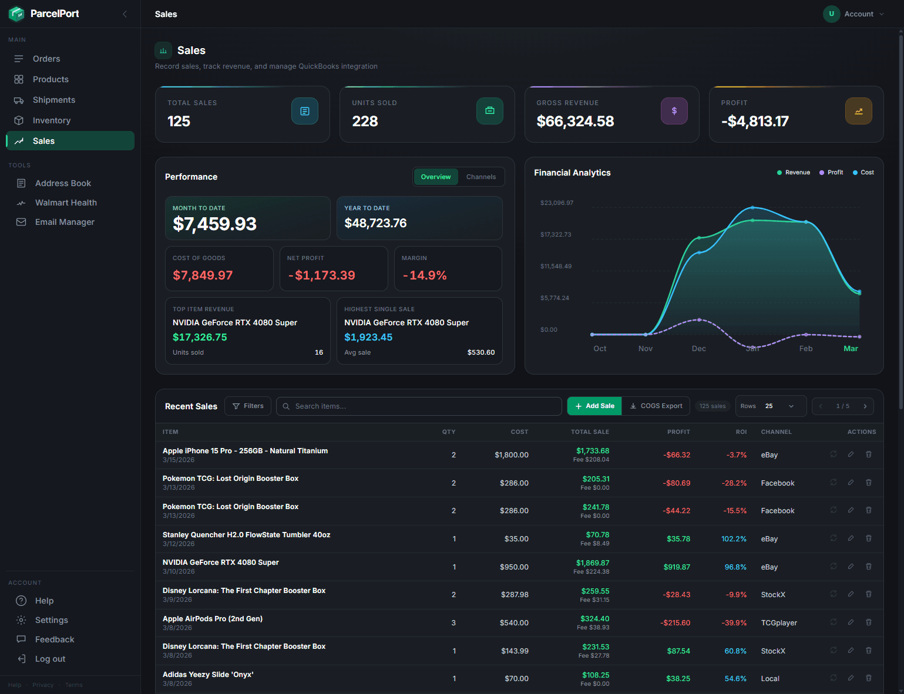
Task: Sync the Stanley Quencher Tumbler sale row
Action: pos(833,538)
